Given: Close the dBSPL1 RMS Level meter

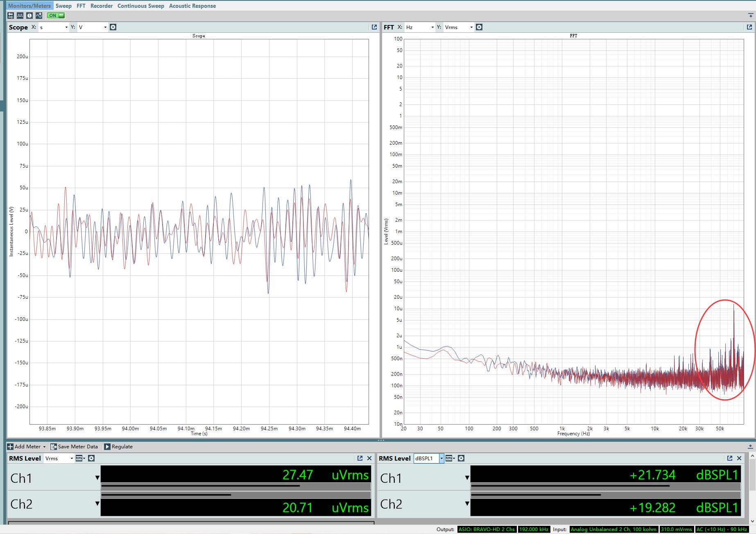Looking at the screenshot, I should (739, 458).
